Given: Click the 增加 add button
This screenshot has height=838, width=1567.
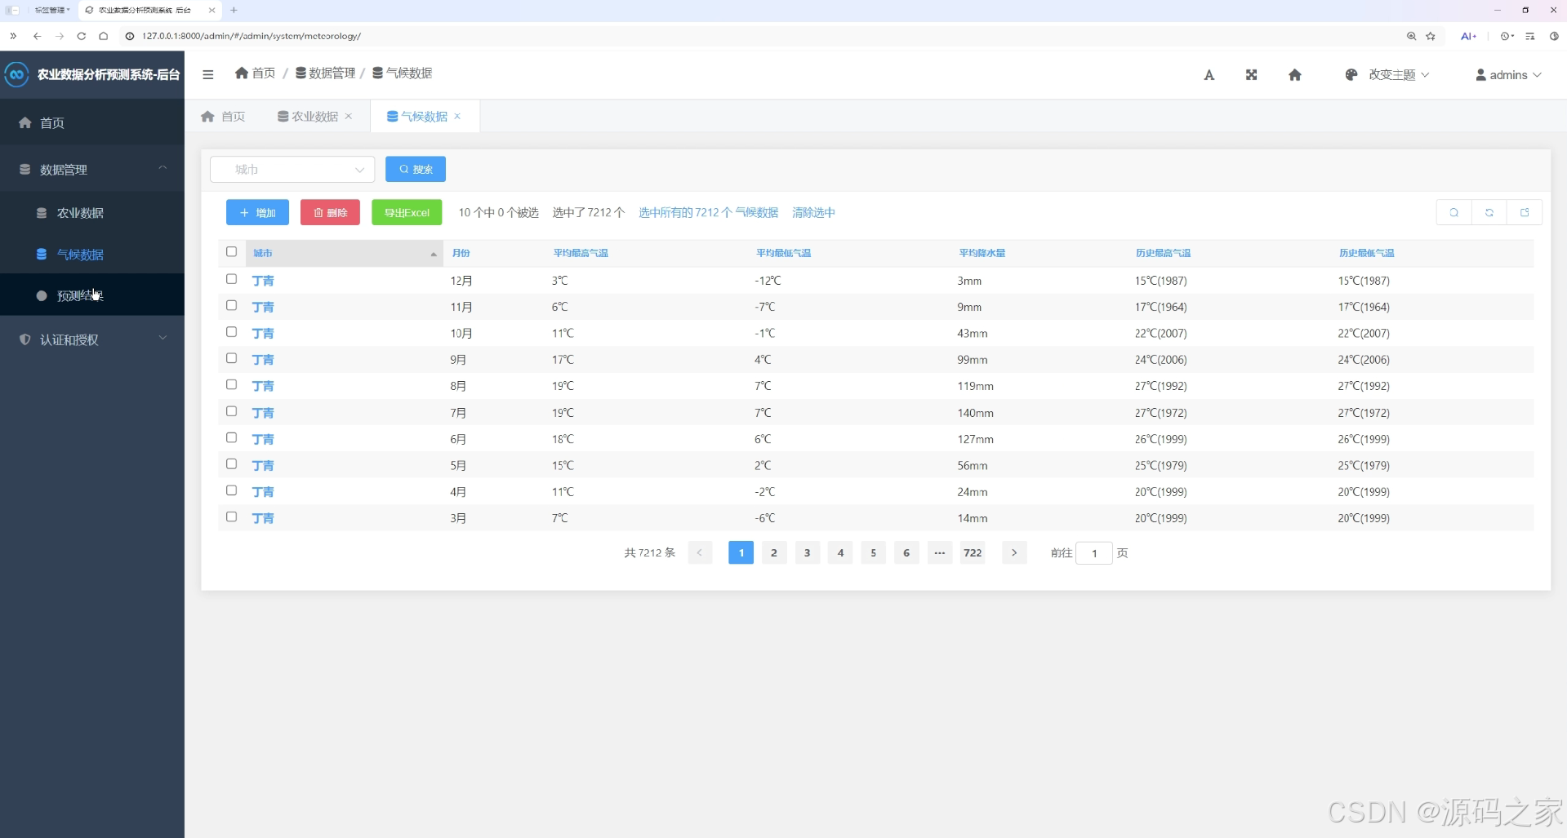Looking at the screenshot, I should pyautogui.click(x=257, y=212).
